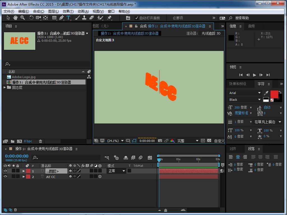Select the Horizontal Type tool

tap(68, 18)
